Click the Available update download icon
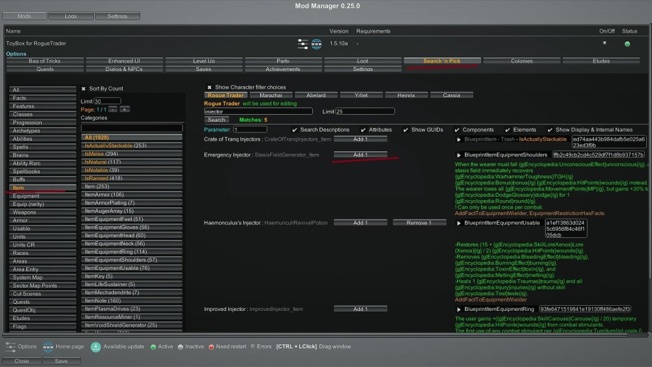Screen dimensions: 652x367 (95, 346)
